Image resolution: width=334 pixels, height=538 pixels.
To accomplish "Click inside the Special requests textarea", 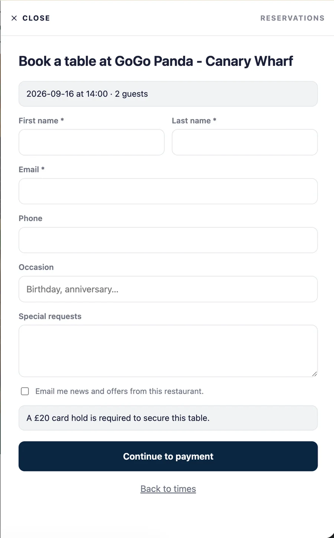I will 168,351.
